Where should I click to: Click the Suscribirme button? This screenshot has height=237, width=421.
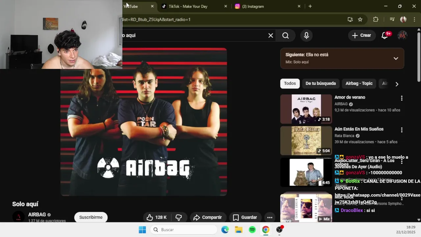91,217
